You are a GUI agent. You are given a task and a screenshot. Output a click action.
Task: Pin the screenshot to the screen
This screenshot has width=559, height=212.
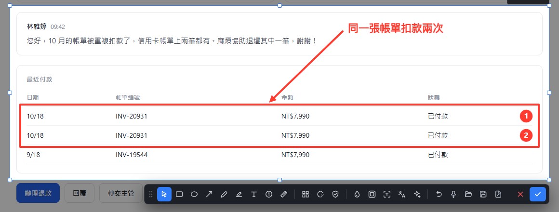coord(453,194)
